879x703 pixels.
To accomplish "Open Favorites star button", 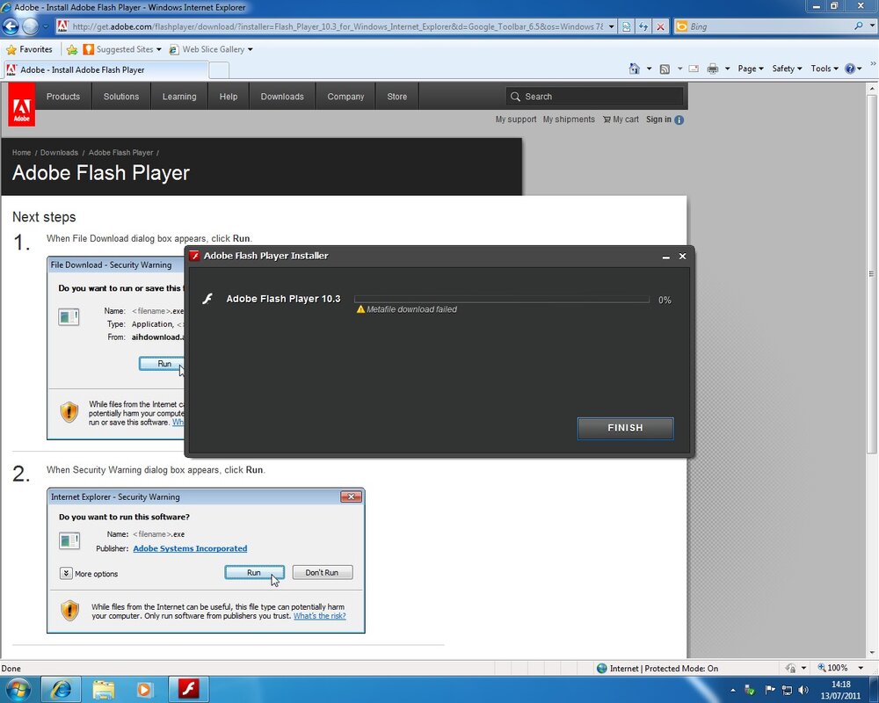I will [29, 49].
